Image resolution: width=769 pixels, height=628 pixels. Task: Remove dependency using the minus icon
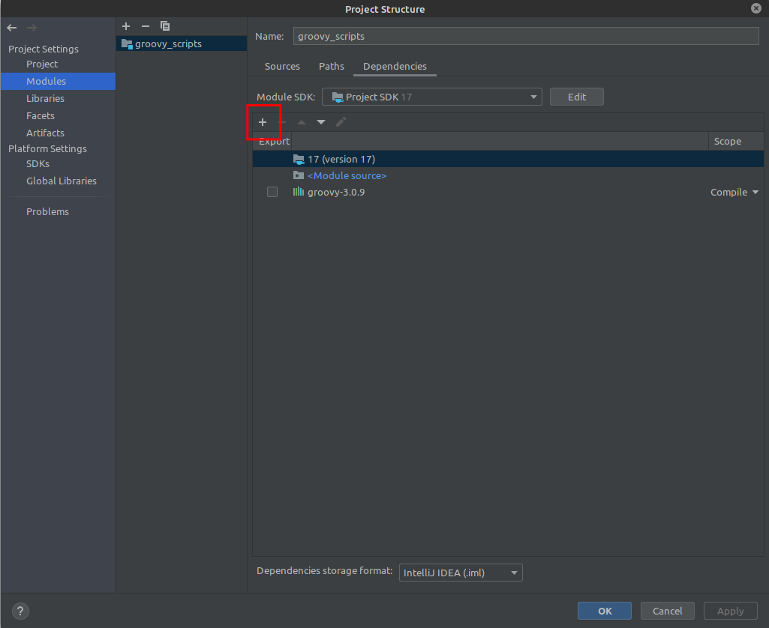coord(282,122)
